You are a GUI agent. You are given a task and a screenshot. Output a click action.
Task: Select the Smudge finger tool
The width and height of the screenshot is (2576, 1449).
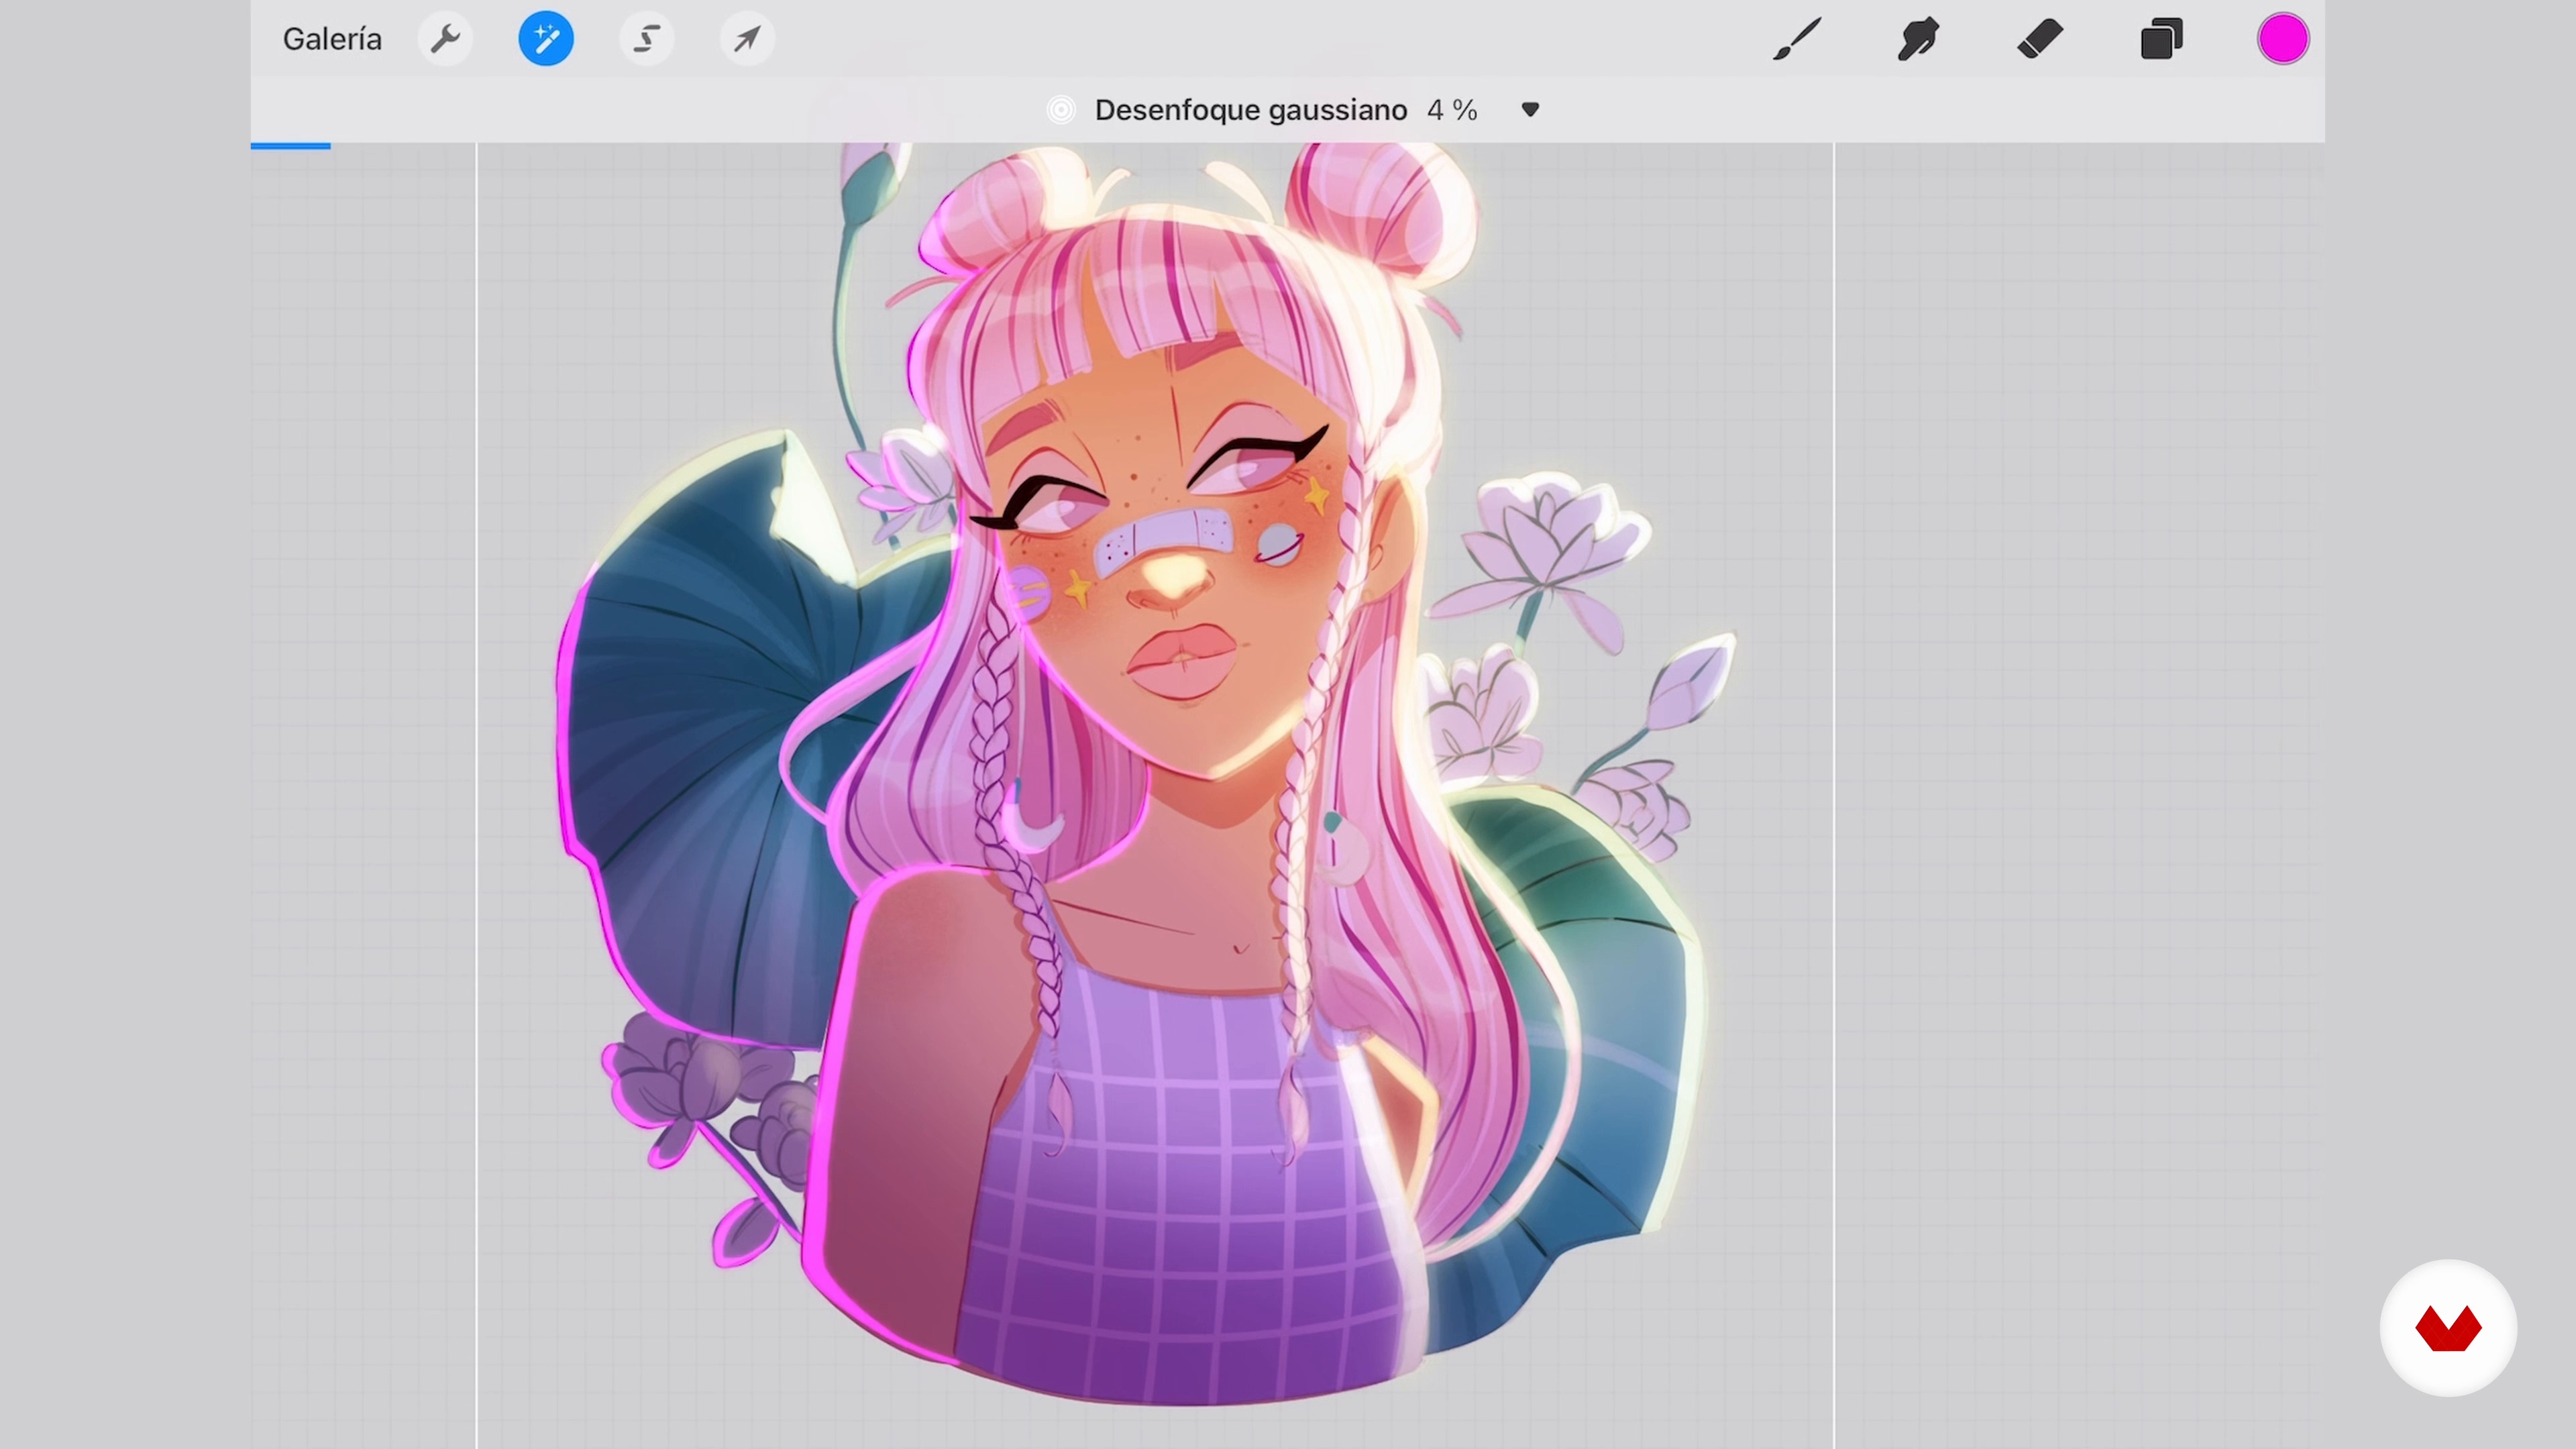click(x=1918, y=39)
